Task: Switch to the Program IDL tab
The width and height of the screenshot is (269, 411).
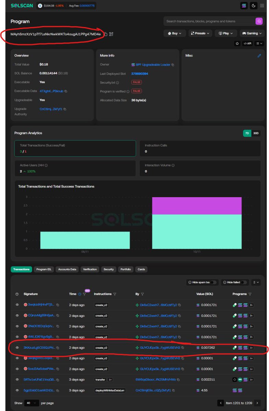Action: point(44,270)
